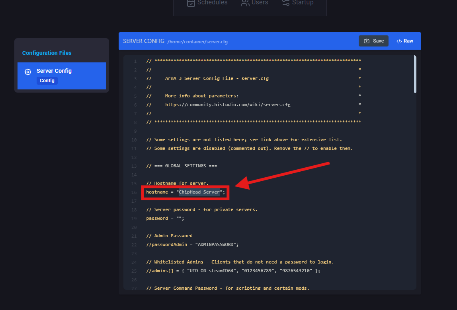Click the code brackets icon beside Raw
The height and width of the screenshot is (310, 457).
(399, 41)
